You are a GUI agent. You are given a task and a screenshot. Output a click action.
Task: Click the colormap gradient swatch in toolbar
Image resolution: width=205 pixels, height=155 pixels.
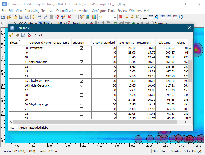[x=94, y=17]
